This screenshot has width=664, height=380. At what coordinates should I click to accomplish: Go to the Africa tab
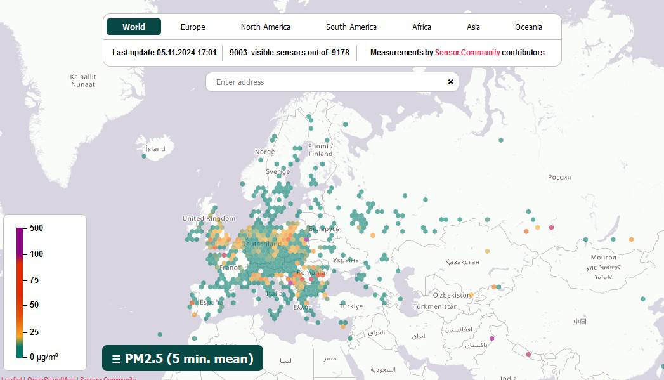pos(422,27)
